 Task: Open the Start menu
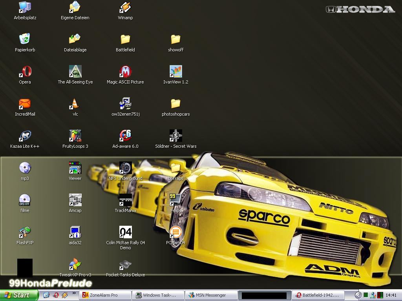click(19, 295)
